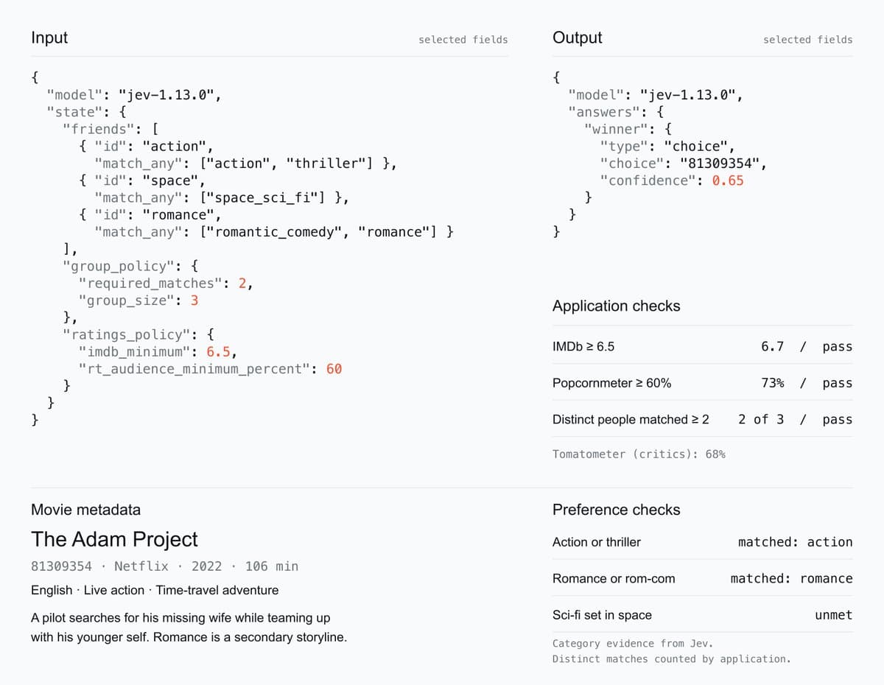
Task: Select the Popcornmeter ≥ 60% check row
Action: click(x=703, y=383)
